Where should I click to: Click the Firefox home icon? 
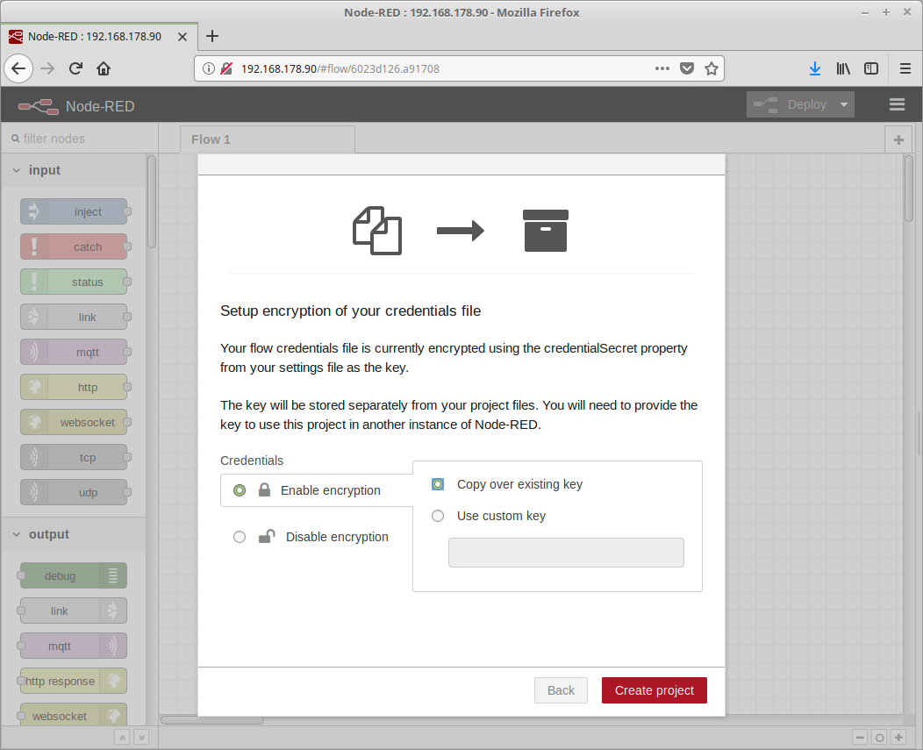click(x=104, y=68)
